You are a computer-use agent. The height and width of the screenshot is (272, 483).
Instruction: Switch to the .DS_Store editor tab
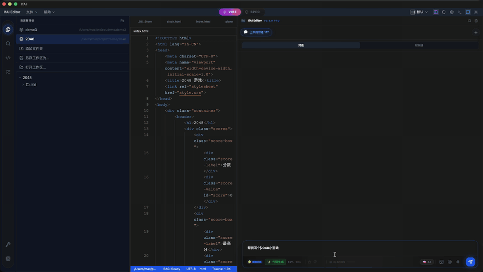pyautogui.click(x=145, y=22)
